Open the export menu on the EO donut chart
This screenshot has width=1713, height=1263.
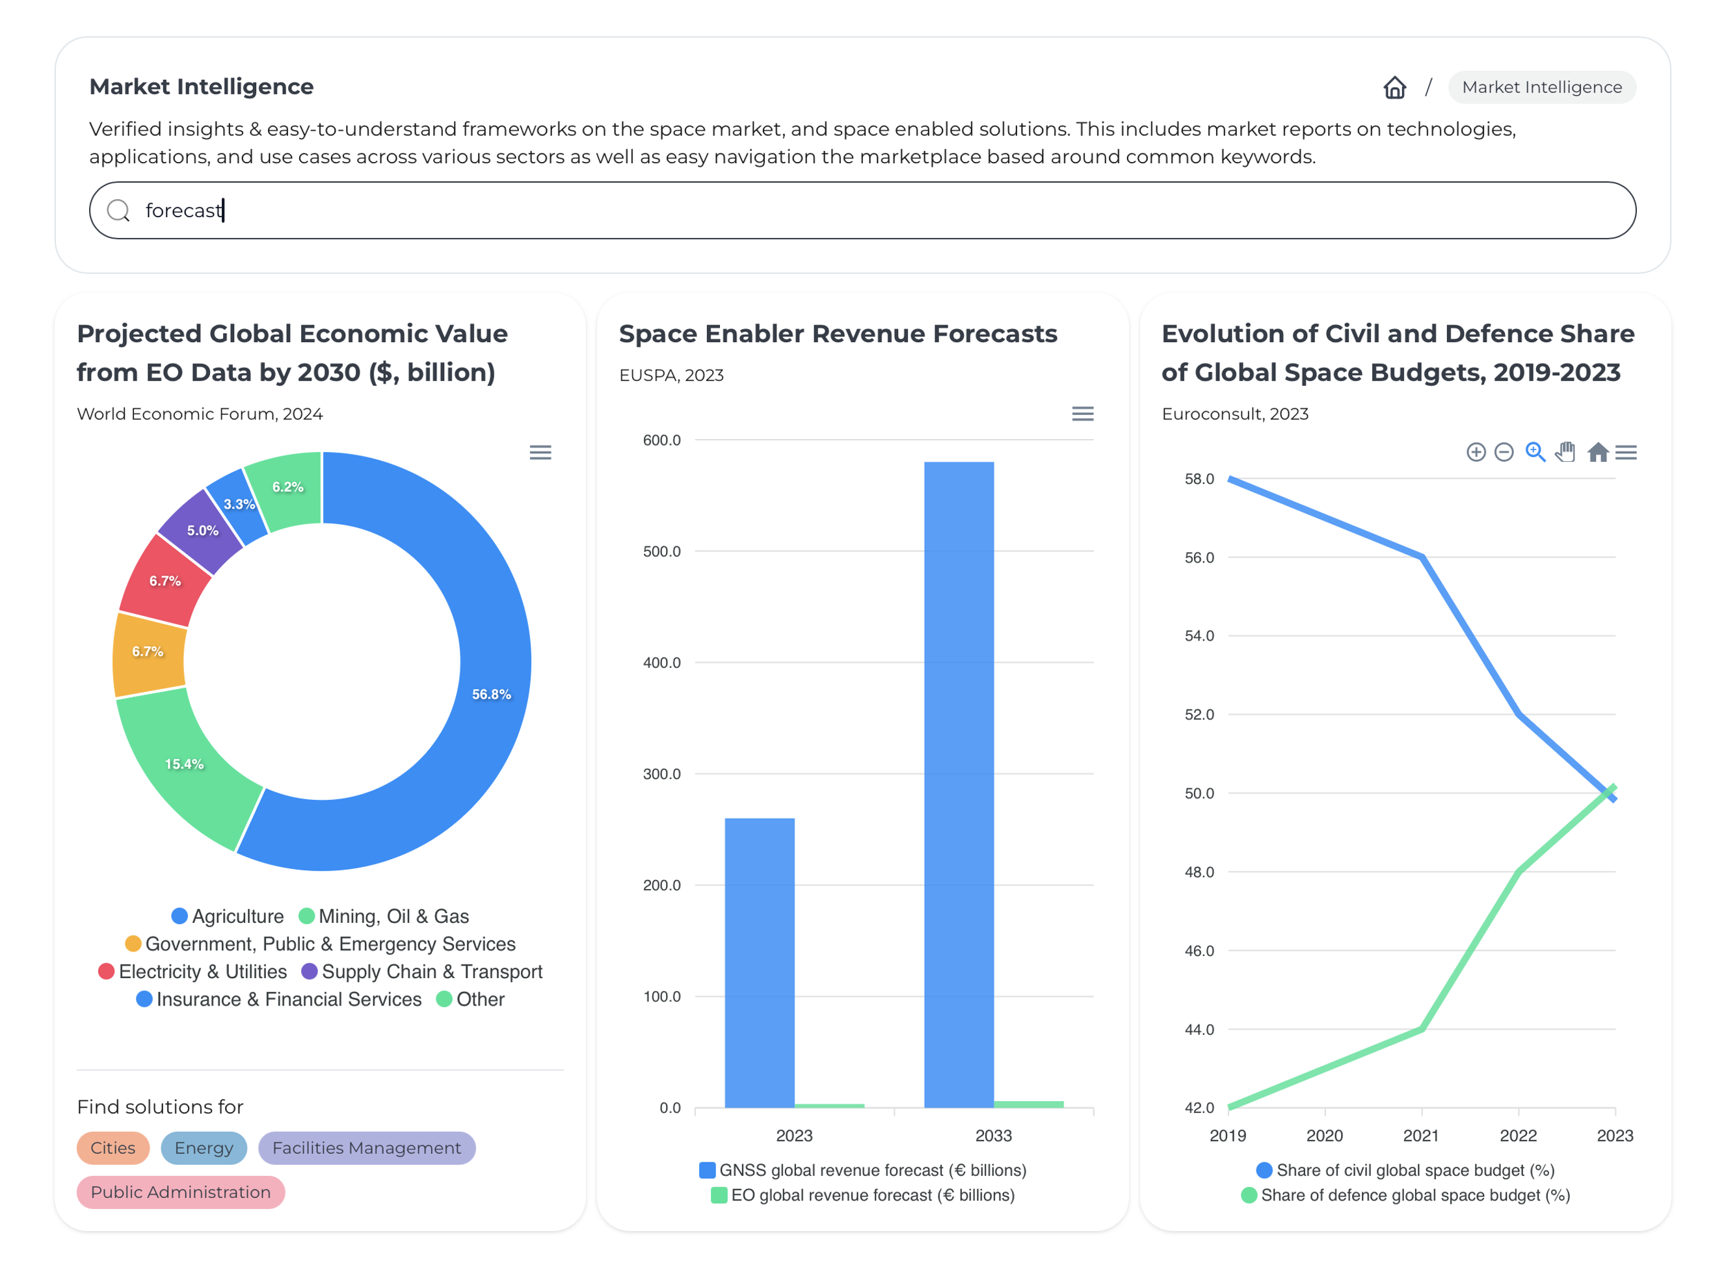540,452
